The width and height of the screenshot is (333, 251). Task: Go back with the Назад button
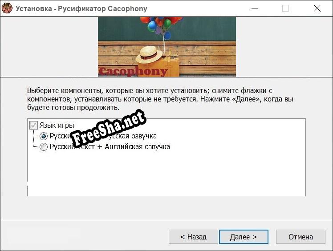(193, 237)
